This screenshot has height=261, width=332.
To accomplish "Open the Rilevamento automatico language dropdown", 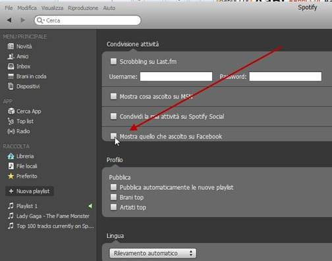I will tap(153, 253).
